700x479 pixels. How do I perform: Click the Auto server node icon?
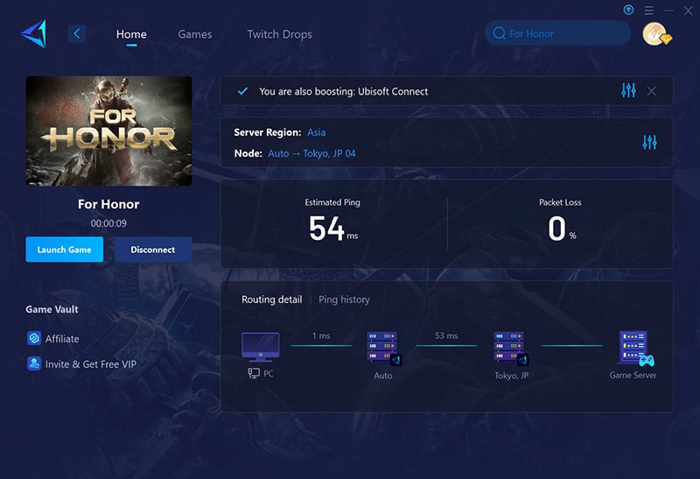coord(383,348)
